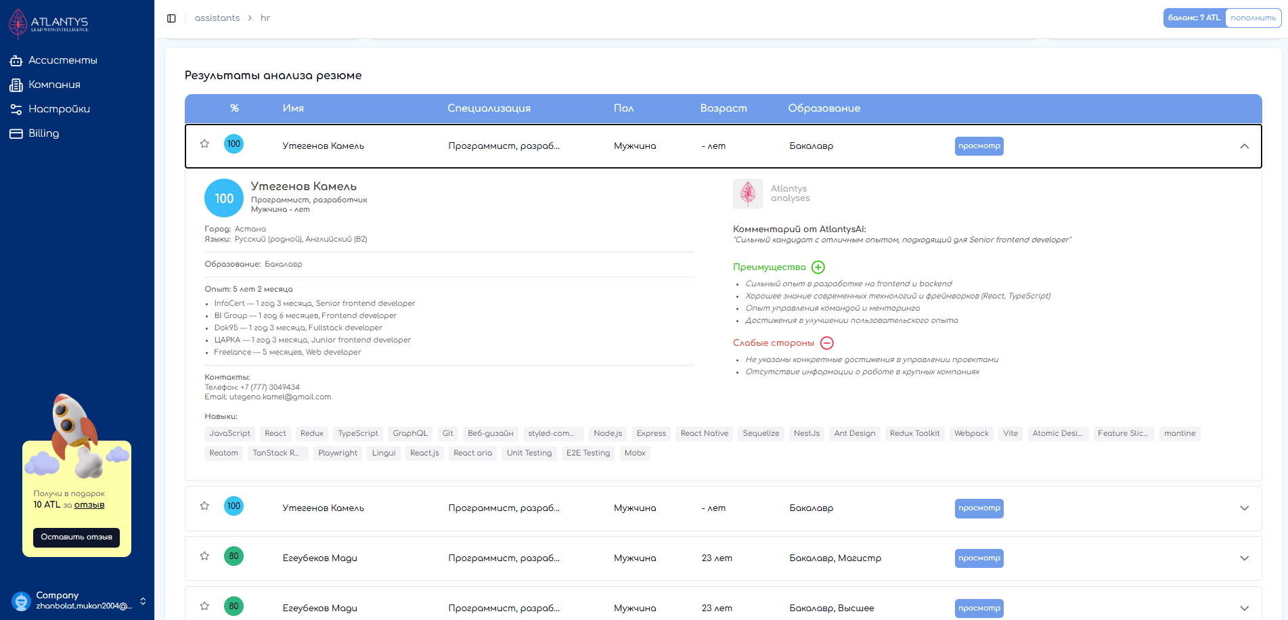Click the mantine skill tag
The height and width of the screenshot is (620, 1288).
1180,434
